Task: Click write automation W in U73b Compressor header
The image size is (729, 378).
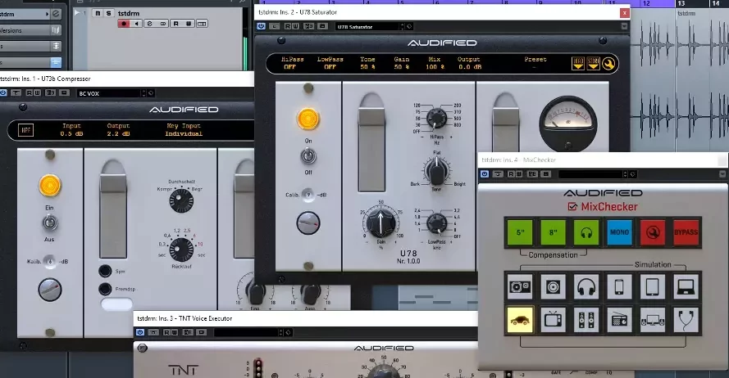Action: 37,92
